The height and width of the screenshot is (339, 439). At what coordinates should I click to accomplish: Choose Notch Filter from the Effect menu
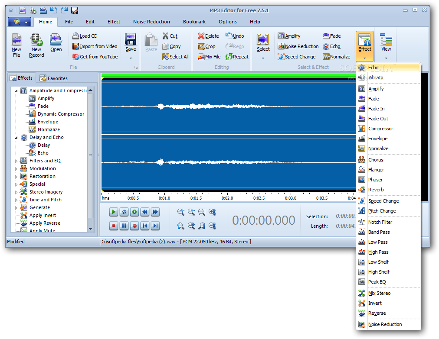(389, 222)
